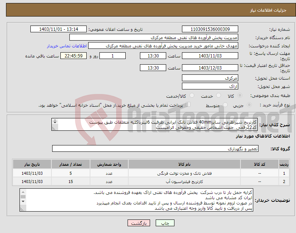Click item name فلاش تانک و مخزن توالت فرنگی

[x=185, y=173]
